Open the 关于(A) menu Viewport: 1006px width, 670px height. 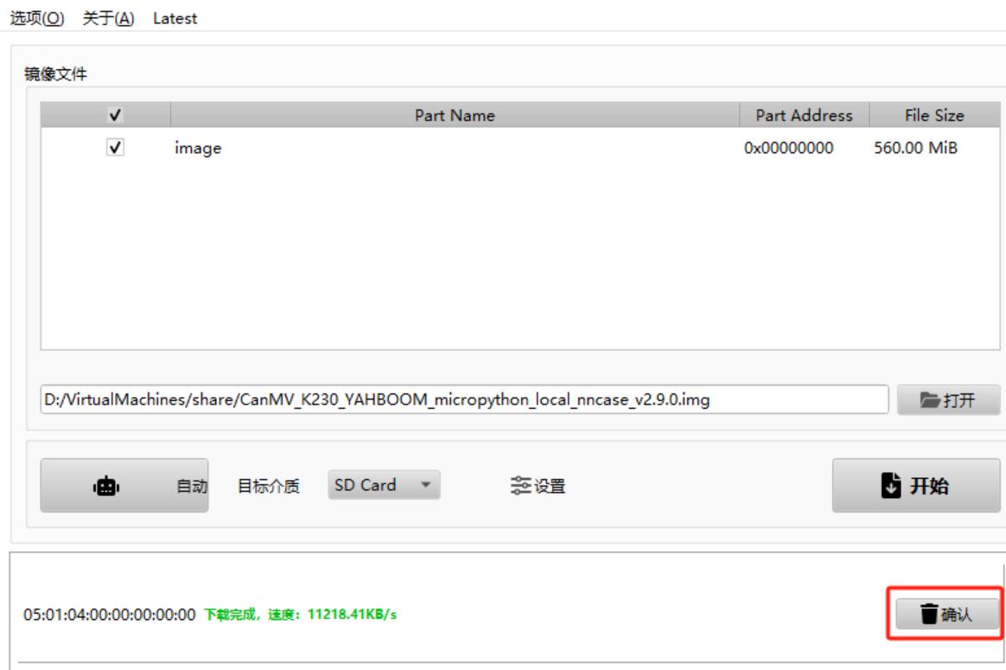click(108, 18)
